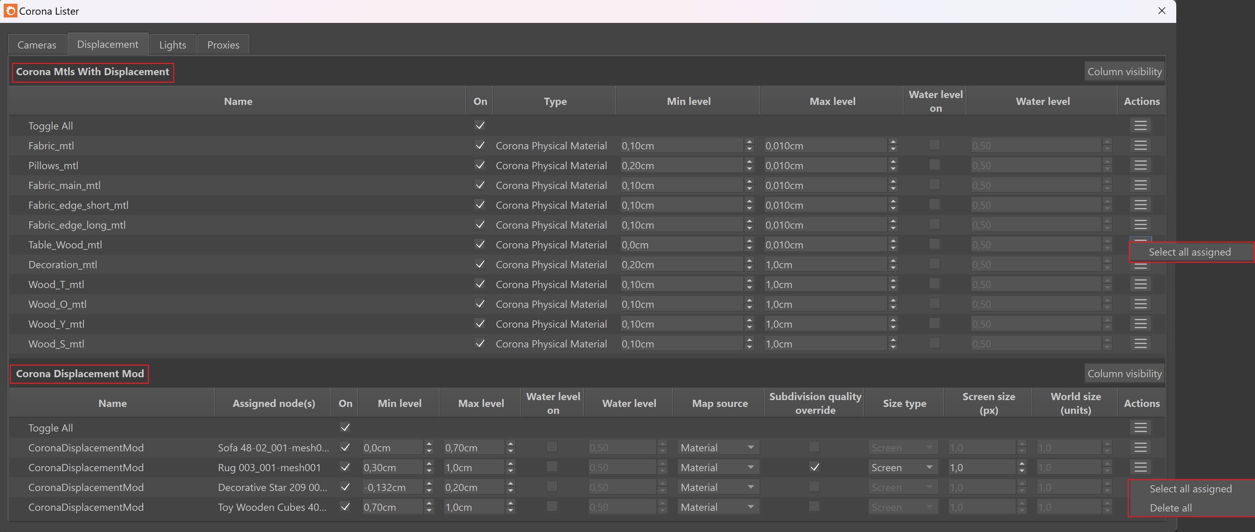
Task: Open Map source dropdown for Decorative Star modifier
Action: (718, 487)
